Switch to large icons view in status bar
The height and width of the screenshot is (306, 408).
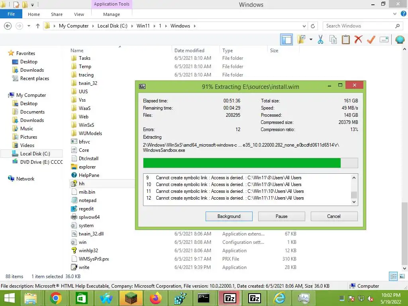click(402, 277)
